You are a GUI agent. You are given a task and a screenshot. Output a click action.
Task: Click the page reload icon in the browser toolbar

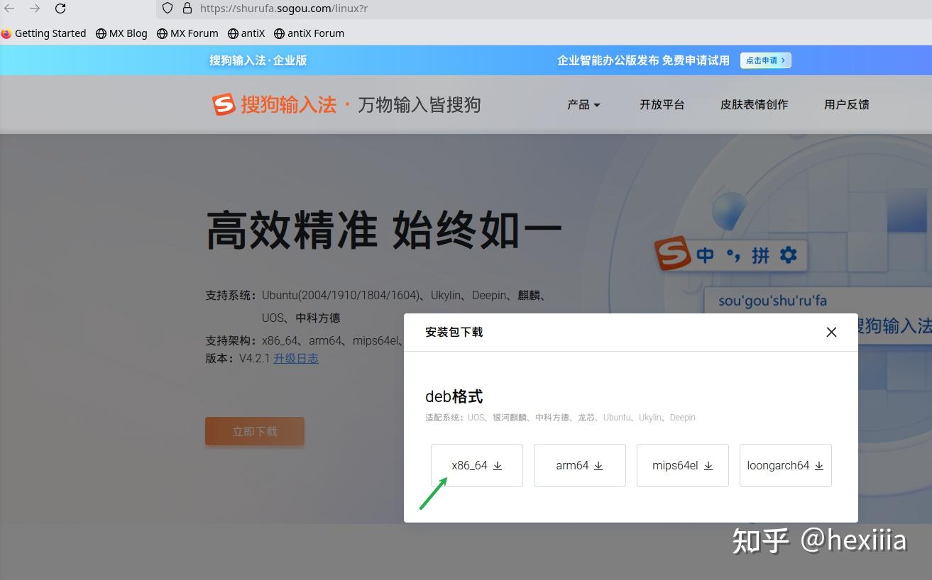tap(61, 9)
